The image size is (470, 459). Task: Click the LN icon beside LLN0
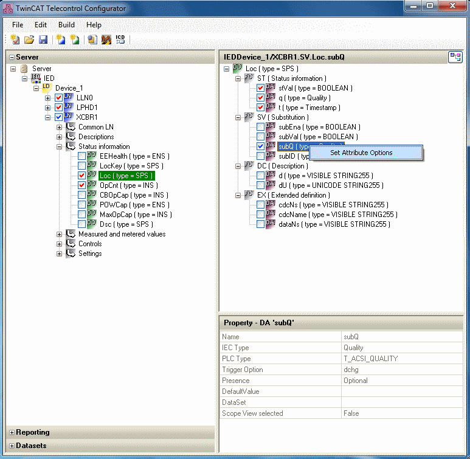68,97
